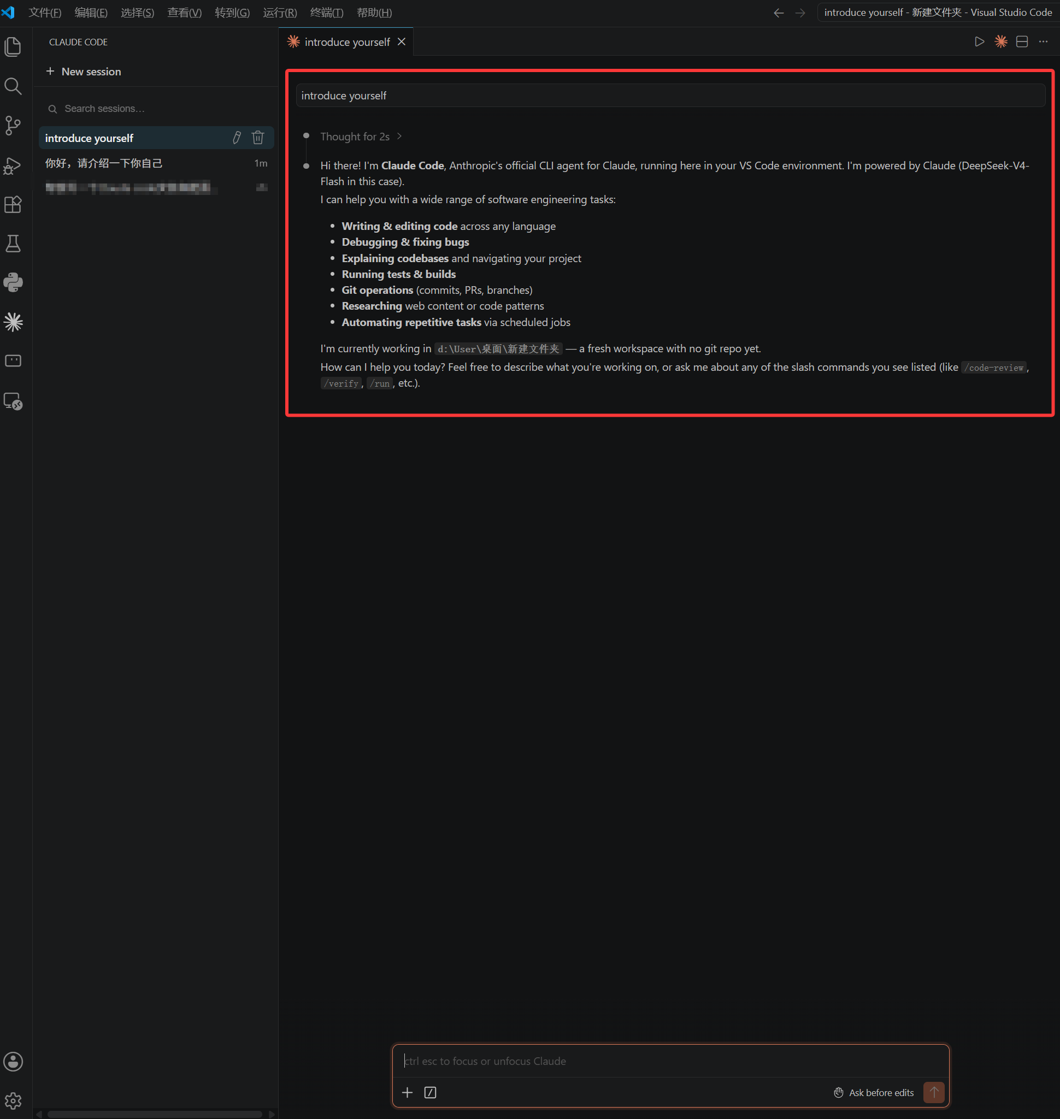Close the 'introduce yourself' tab
Image resolution: width=1060 pixels, height=1119 pixels.
[x=401, y=42]
